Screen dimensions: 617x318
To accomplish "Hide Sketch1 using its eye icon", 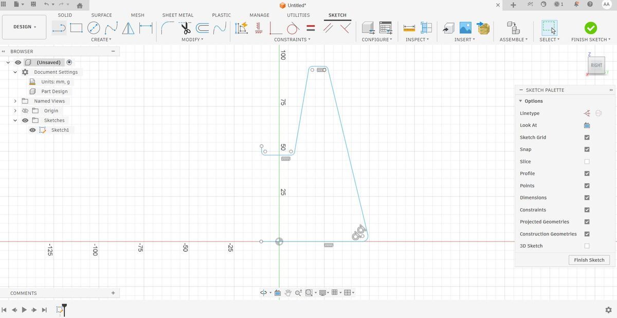I will coord(32,130).
